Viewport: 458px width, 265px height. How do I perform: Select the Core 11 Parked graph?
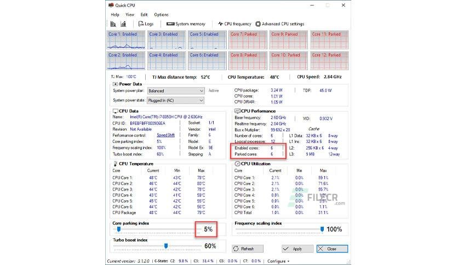[x=329, y=39]
